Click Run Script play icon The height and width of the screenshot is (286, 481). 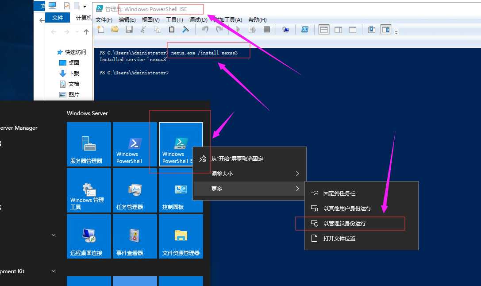(x=238, y=30)
